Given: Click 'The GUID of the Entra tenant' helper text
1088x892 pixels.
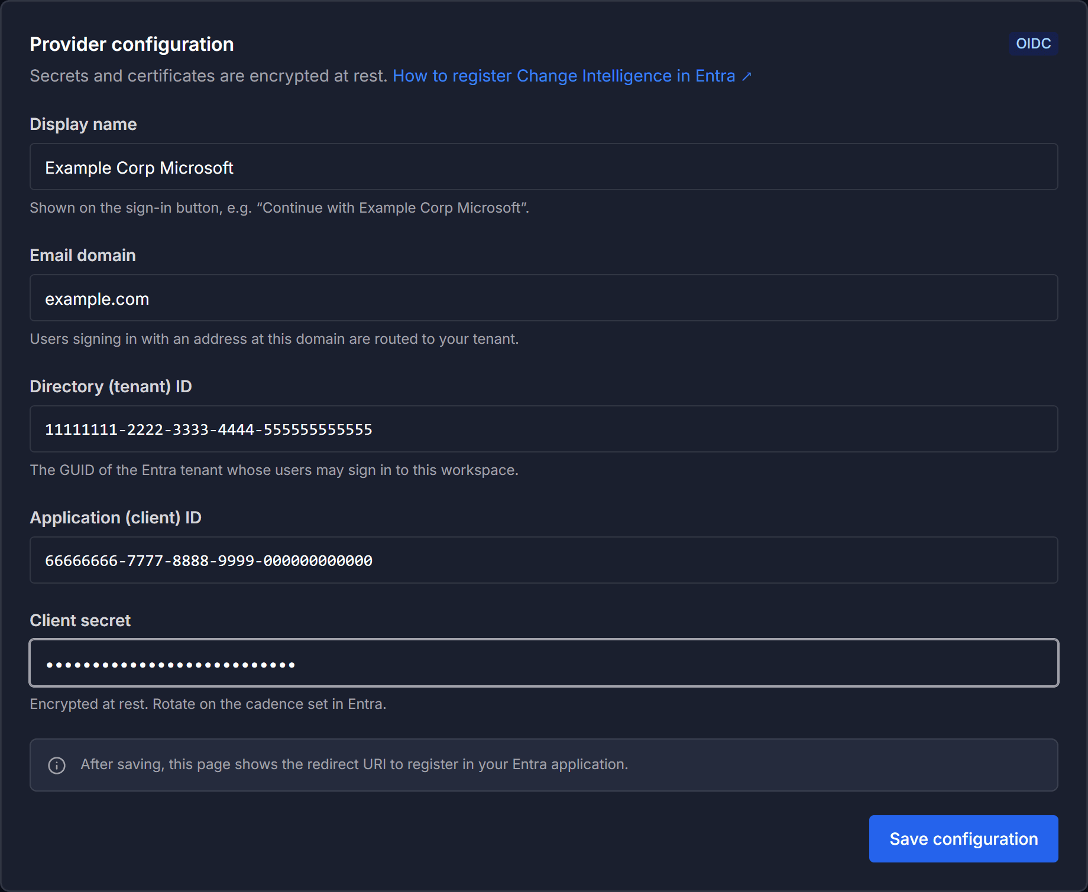Looking at the screenshot, I should point(274,470).
